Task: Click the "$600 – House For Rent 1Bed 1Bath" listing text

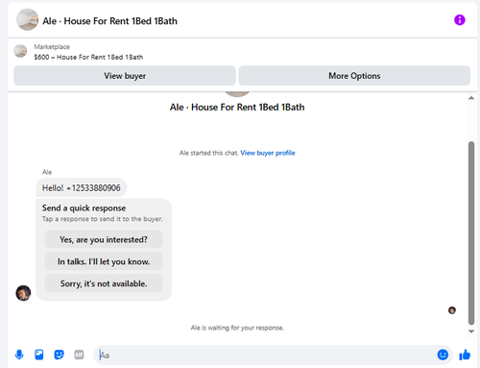Action: (x=88, y=57)
